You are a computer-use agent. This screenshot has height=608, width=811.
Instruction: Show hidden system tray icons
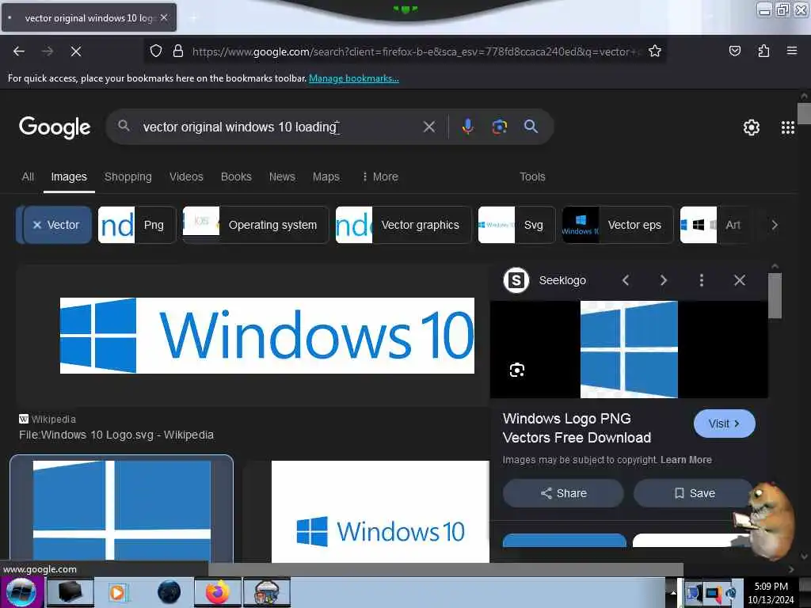[x=673, y=592]
